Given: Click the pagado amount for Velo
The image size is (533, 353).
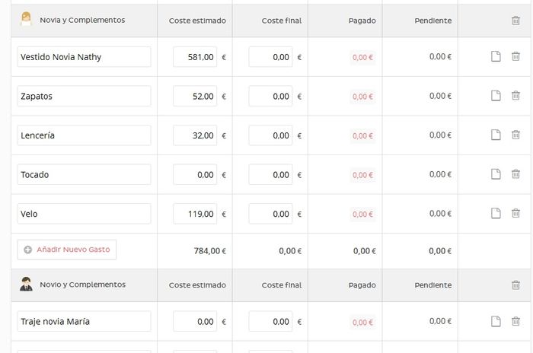Looking at the screenshot, I should tap(362, 215).
